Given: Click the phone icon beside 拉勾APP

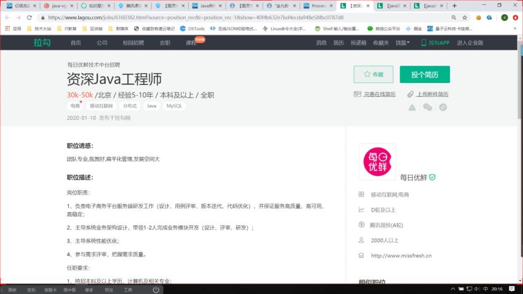Looking at the screenshot, I should pos(423,42).
